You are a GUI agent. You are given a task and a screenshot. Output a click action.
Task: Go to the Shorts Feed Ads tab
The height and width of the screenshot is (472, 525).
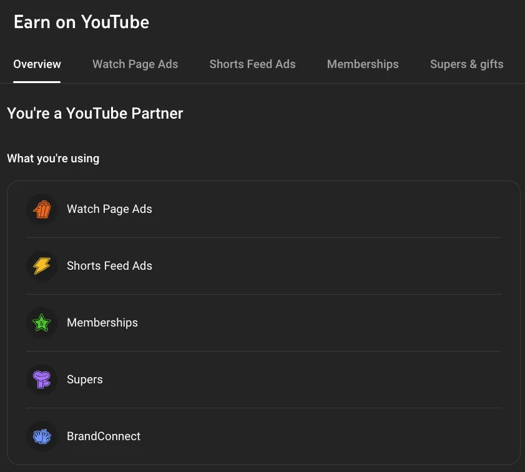252,64
